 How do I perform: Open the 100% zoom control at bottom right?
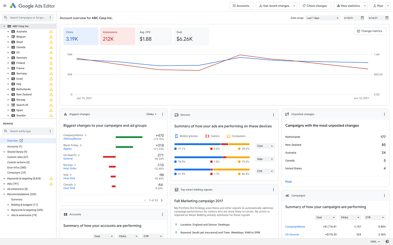pos(374,242)
